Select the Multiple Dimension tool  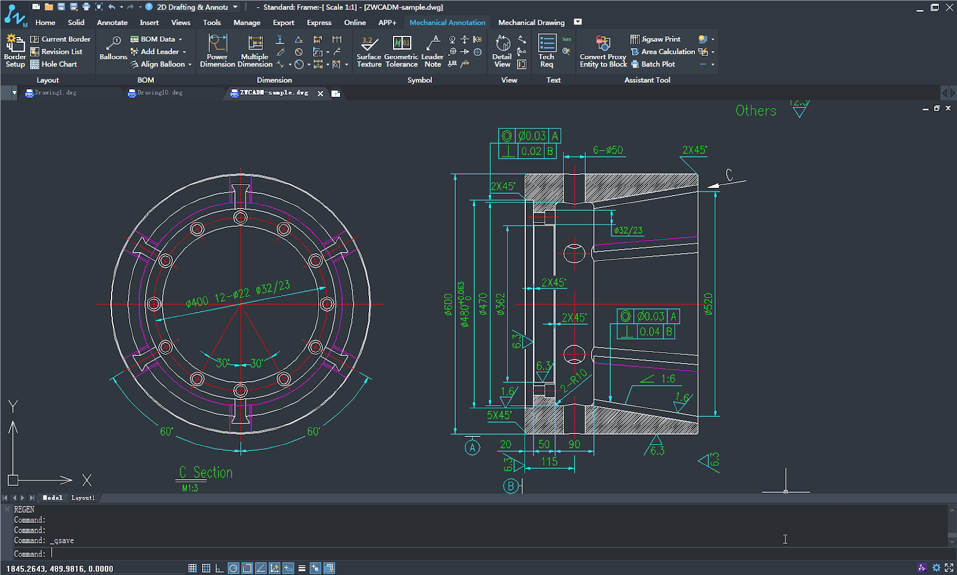pos(254,51)
